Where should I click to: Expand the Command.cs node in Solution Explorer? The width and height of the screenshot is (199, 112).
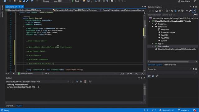[152, 46]
